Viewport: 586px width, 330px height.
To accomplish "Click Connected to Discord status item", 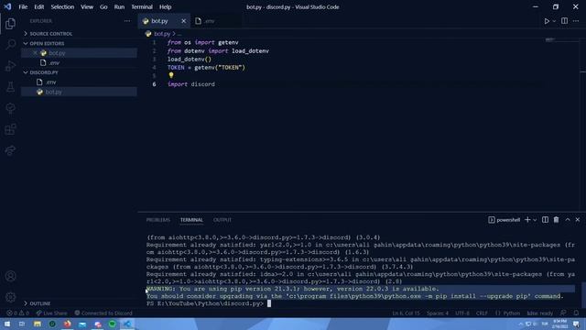I will point(103,313).
